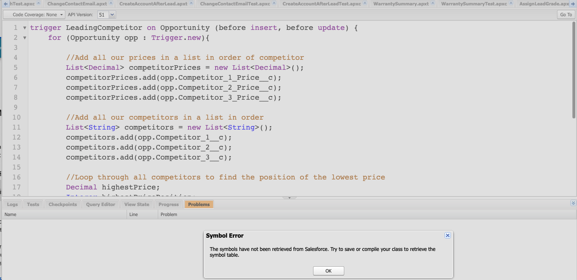Click the Symbol Error dialog title
The height and width of the screenshot is (280, 577).
[x=225, y=236]
